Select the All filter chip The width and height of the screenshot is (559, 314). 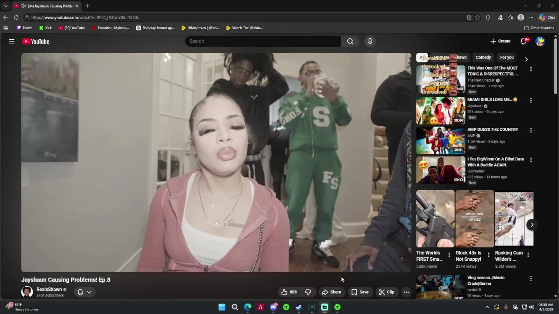click(422, 58)
